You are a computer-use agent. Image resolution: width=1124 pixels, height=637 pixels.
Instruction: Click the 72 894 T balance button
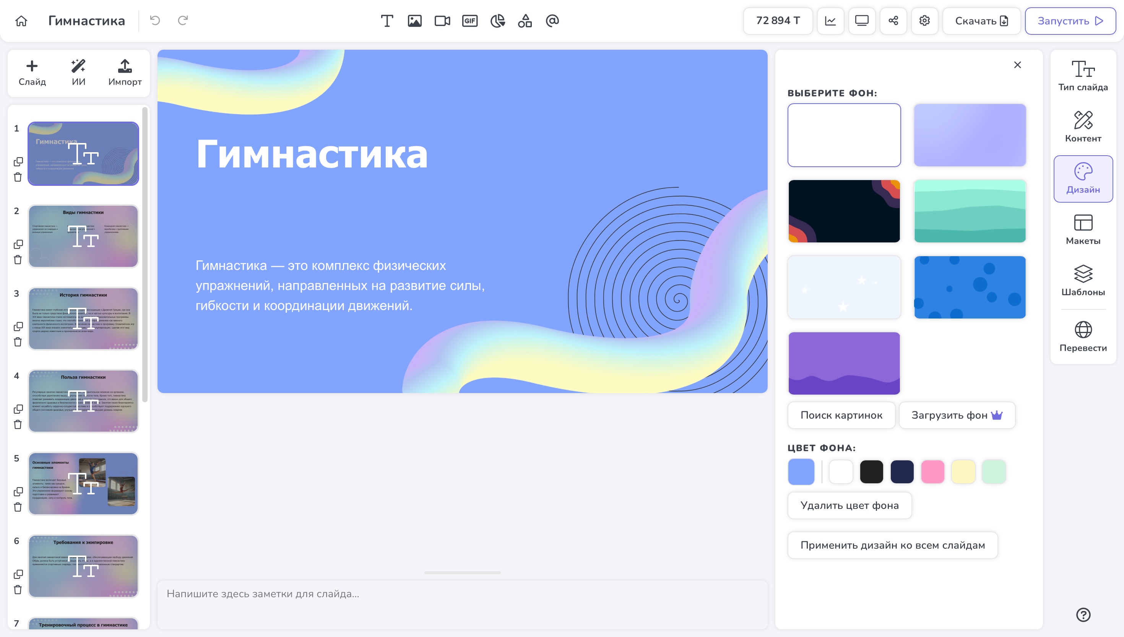pos(778,21)
